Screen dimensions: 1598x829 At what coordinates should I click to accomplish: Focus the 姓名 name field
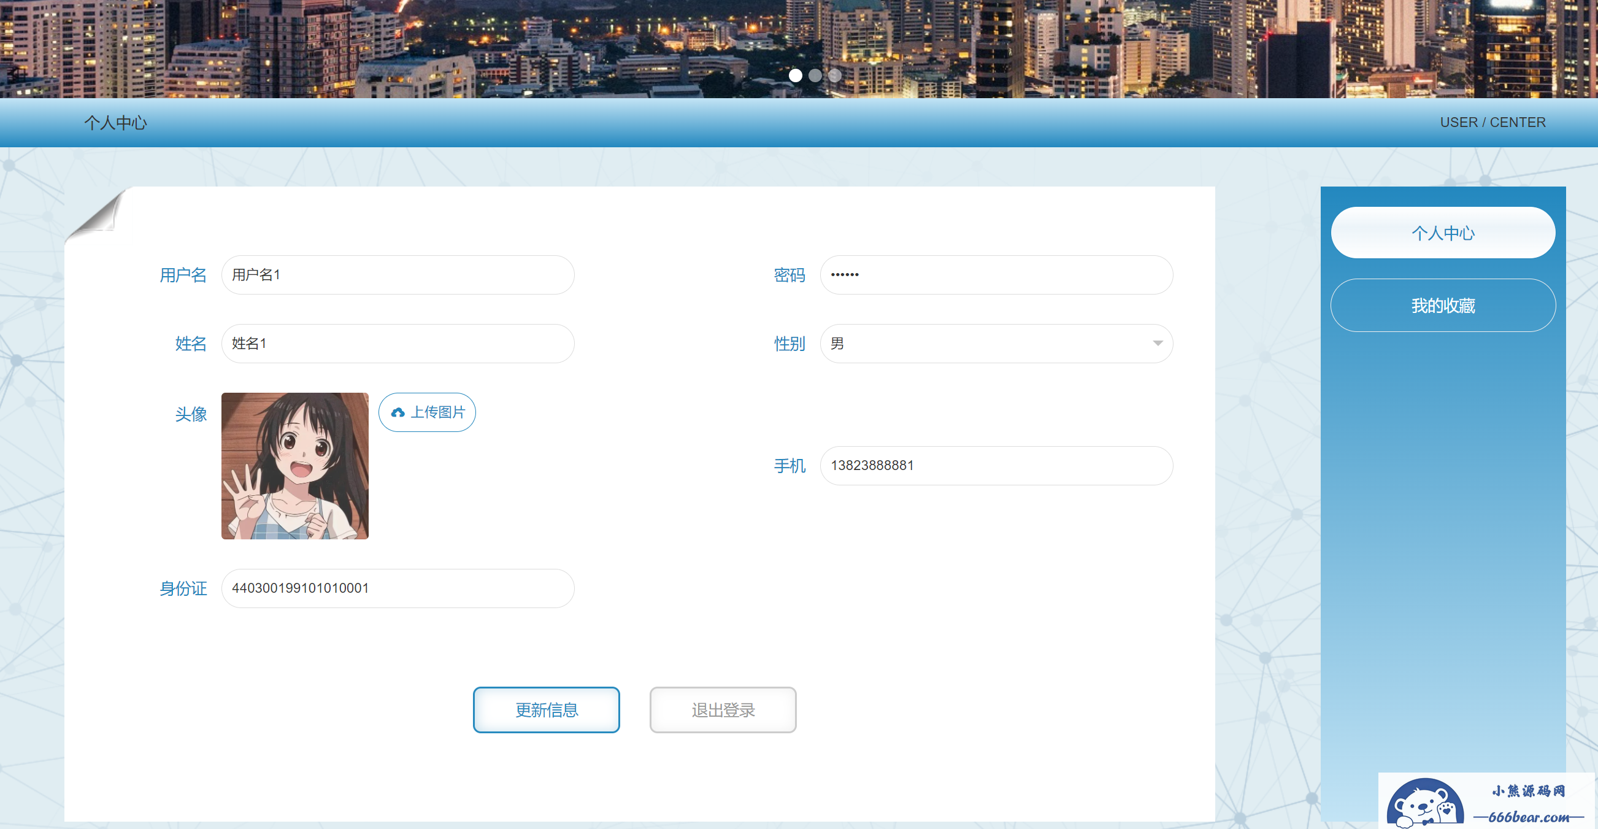(398, 343)
